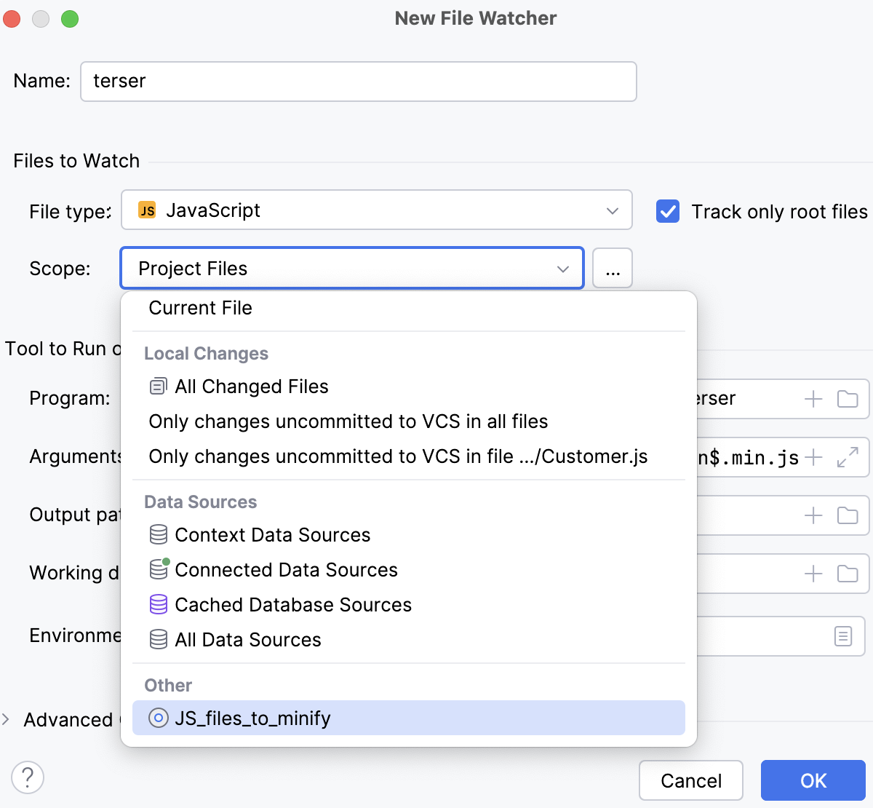The width and height of the screenshot is (873, 808).
Task: Expand the Advanced options section
Action: tap(7, 719)
